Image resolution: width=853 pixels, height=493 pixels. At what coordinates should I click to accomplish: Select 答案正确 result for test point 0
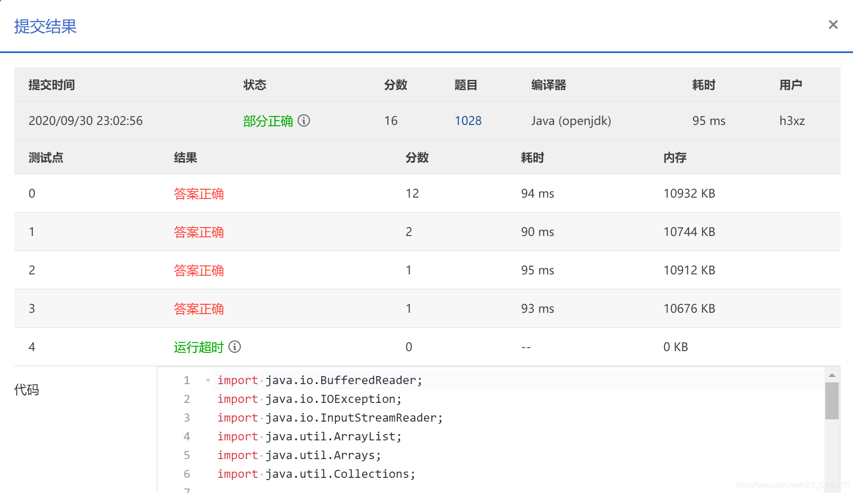pos(199,194)
